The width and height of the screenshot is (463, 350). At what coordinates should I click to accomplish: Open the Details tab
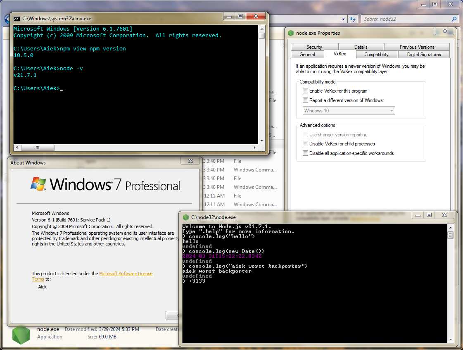point(361,47)
